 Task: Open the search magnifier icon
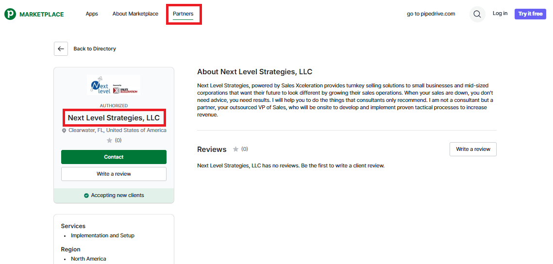point(478,14)
